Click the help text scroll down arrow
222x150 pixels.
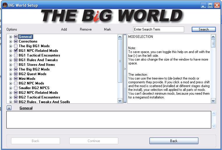(213, 100)
